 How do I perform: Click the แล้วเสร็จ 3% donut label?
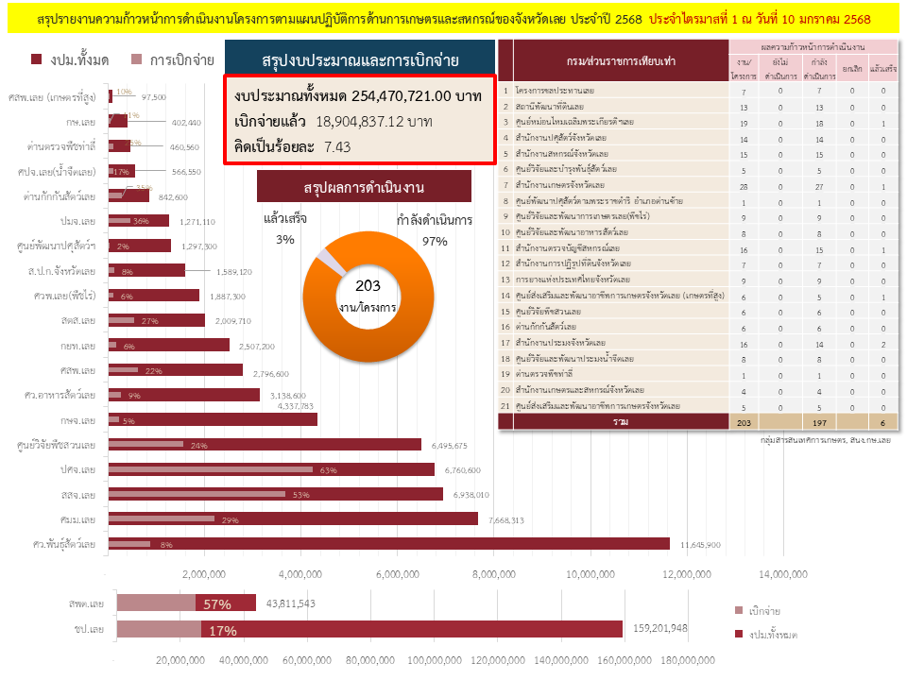285,229
